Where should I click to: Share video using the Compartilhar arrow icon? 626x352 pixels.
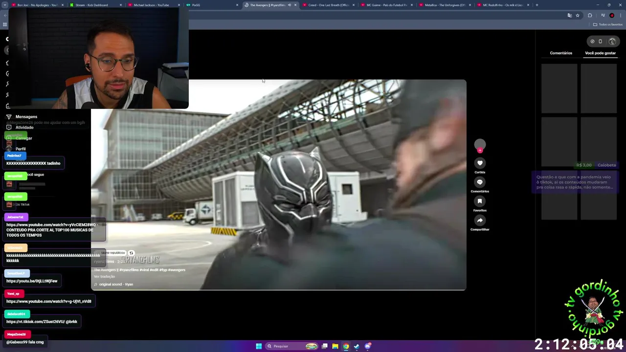pyautogui.click(x=480, y=220)
